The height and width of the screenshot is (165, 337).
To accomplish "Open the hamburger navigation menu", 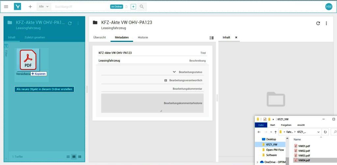I will 6,7.
